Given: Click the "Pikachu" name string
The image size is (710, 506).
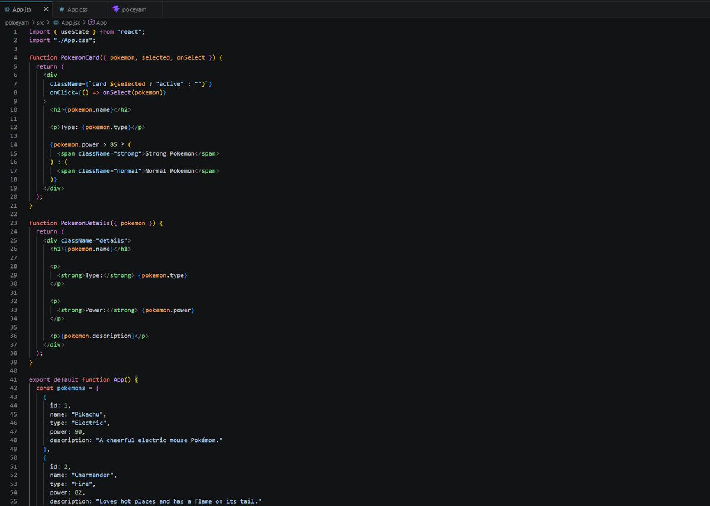Looking at the screenshot, I should [x=87, y=414].
